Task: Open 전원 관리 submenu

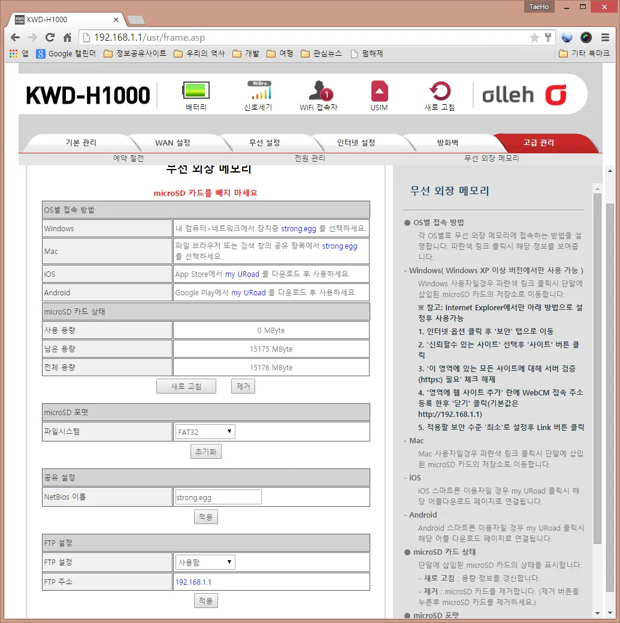Action: click(310, 158)
